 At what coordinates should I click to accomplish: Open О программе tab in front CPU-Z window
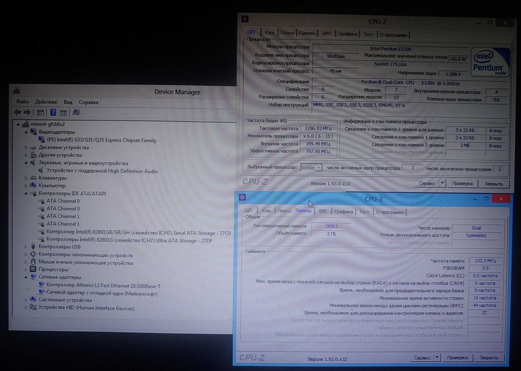pyautogui.click(x=390, y=212)
